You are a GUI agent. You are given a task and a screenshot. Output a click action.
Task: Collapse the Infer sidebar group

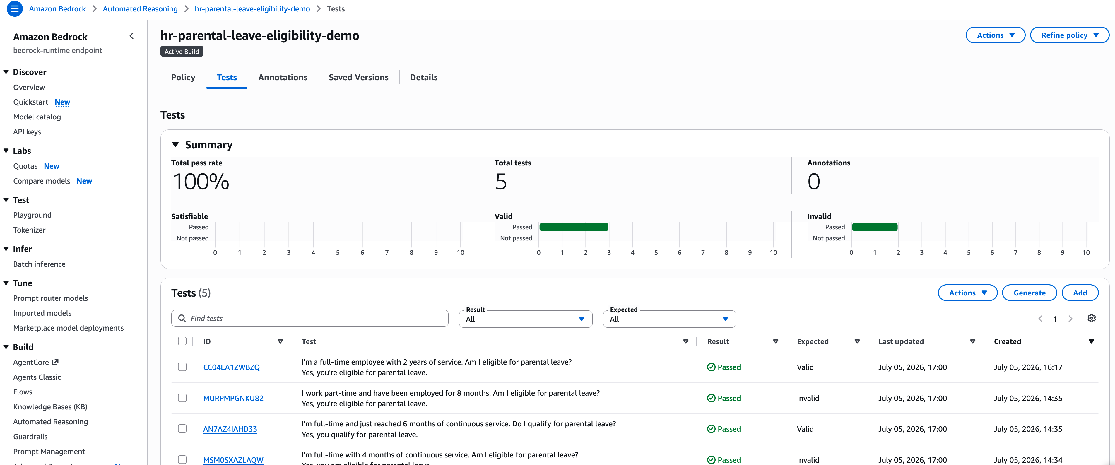pos(6,249)
